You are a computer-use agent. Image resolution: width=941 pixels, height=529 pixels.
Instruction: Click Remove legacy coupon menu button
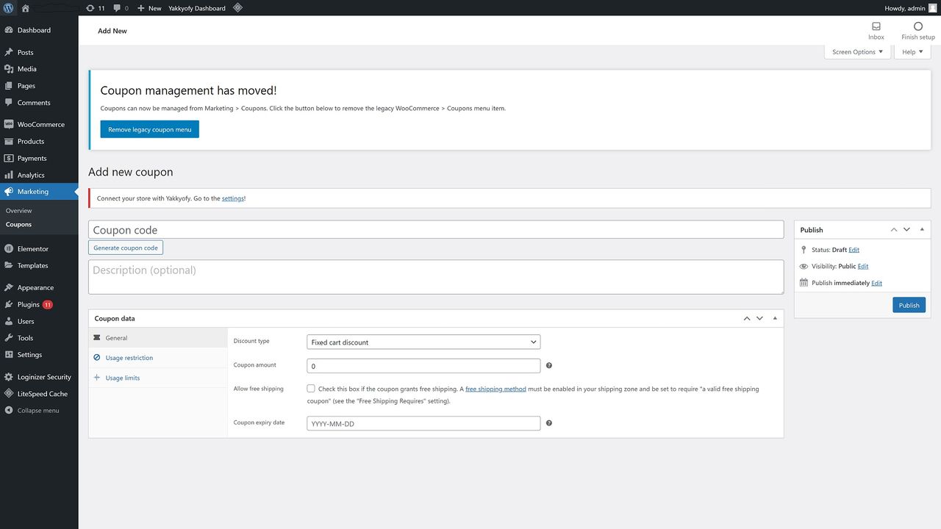click(149, 129)
